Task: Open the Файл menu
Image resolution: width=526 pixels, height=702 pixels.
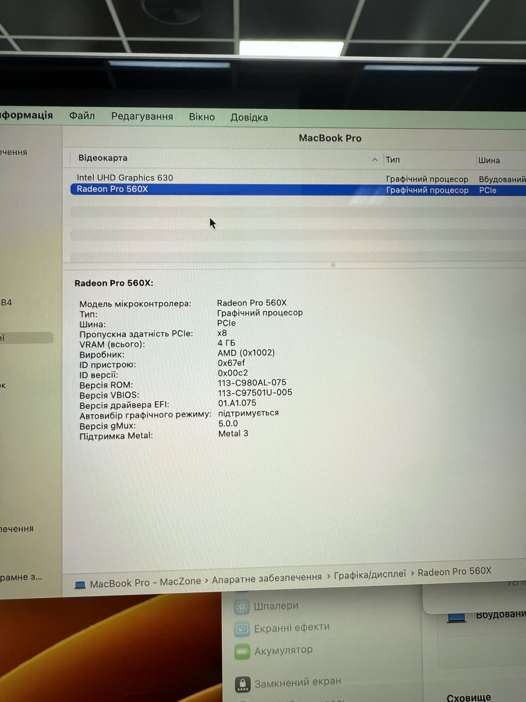Action: pos(82,115)
